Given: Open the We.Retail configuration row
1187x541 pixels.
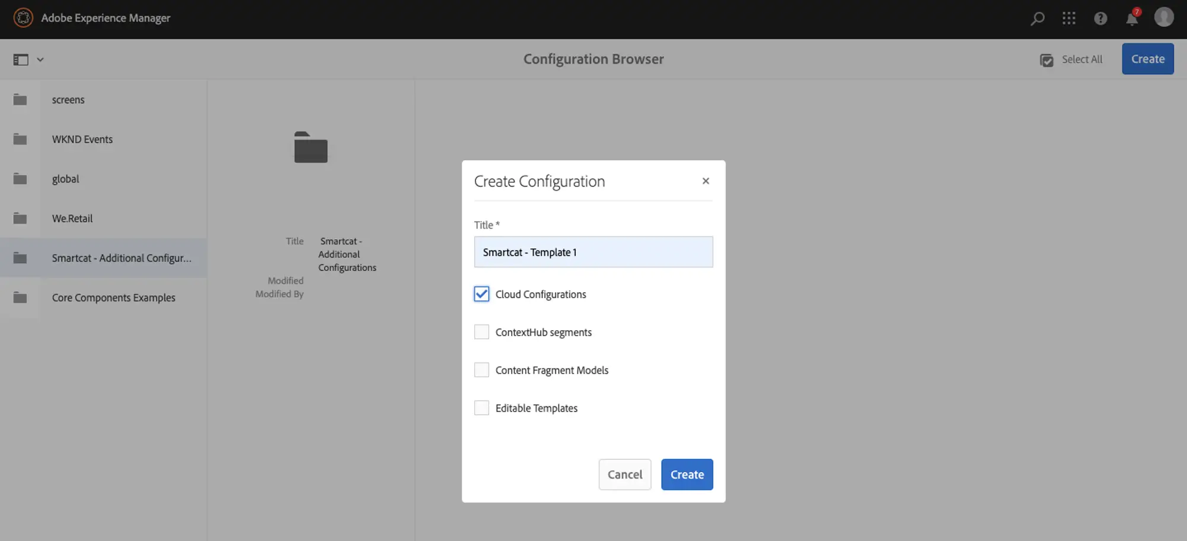Looking at the screenshot, I should point(103,219).
